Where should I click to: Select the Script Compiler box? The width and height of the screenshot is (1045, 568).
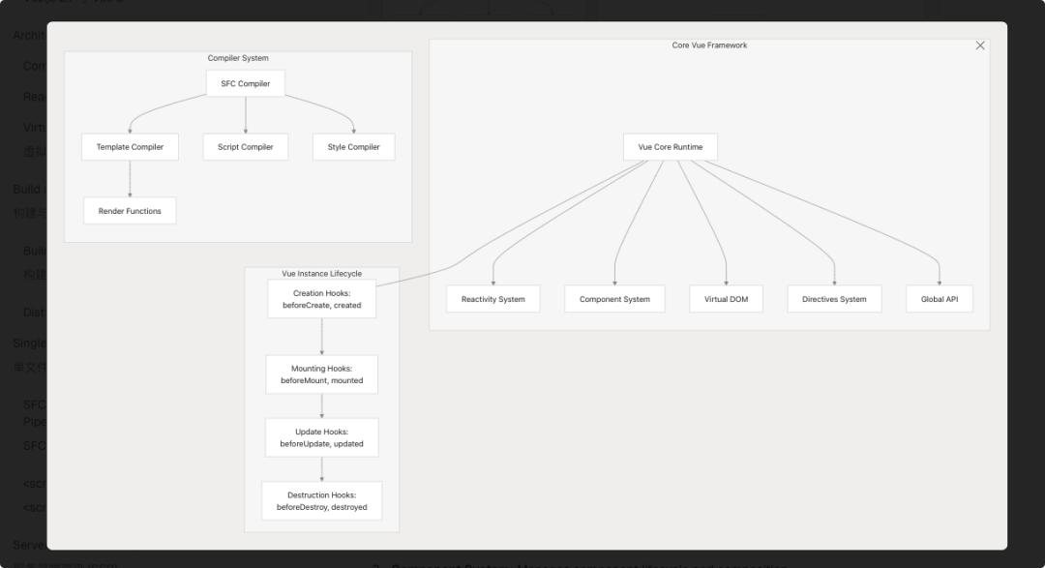click(x=245, y=147)
